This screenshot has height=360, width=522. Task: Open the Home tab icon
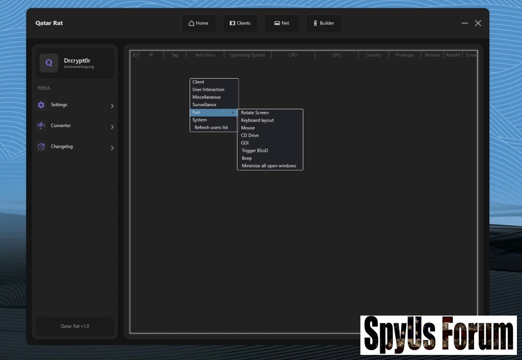tap(192, 23)
